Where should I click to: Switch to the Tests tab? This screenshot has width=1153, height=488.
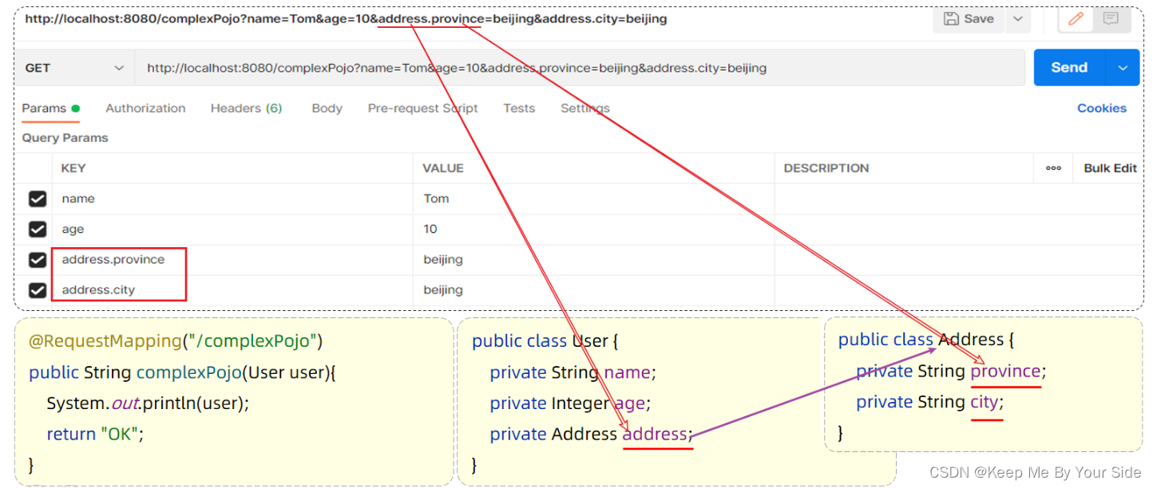point(519,108)
